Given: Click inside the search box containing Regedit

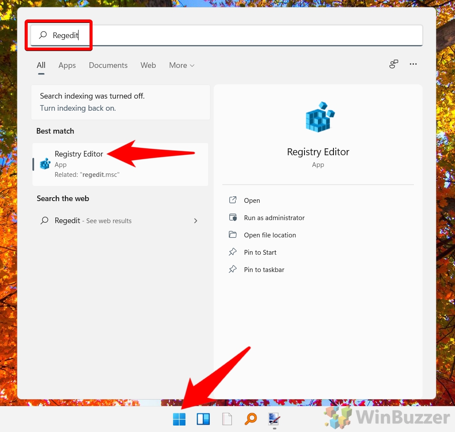Looking at the screenshot, I should 226,35.
